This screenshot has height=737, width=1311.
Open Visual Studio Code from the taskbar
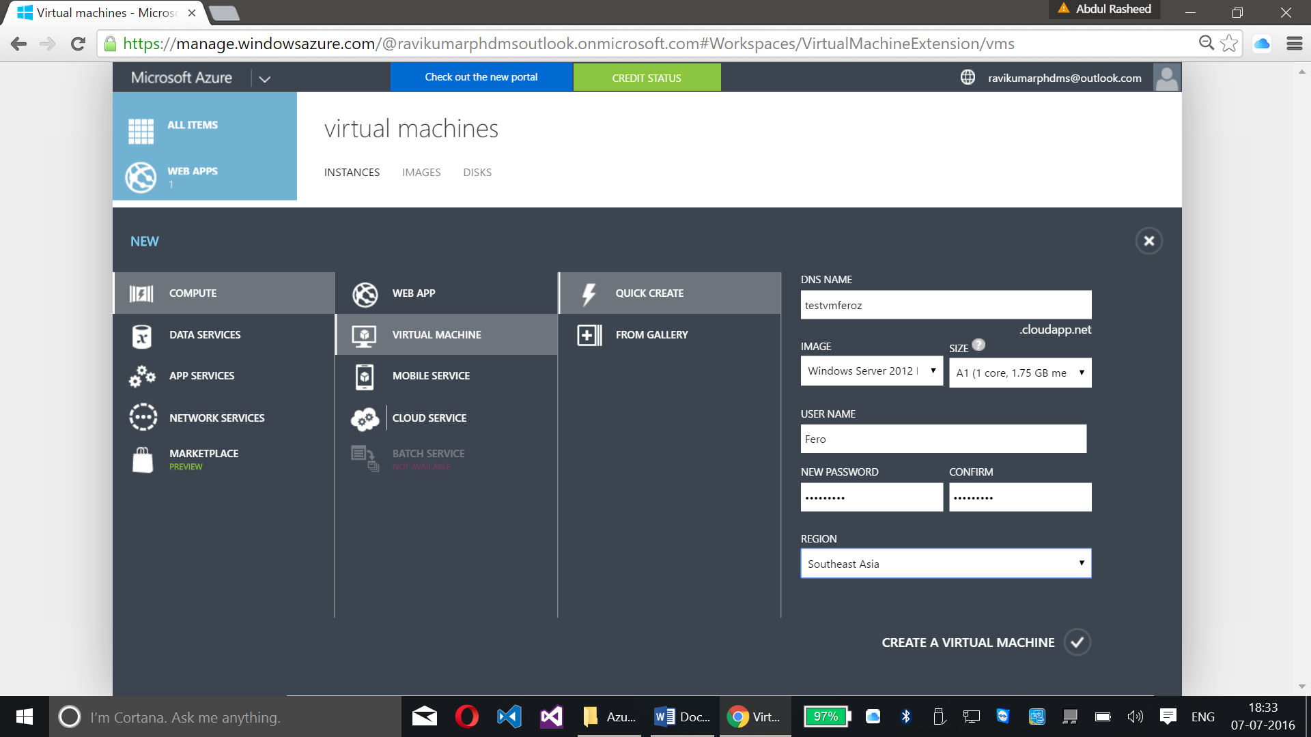click(509, 717)
